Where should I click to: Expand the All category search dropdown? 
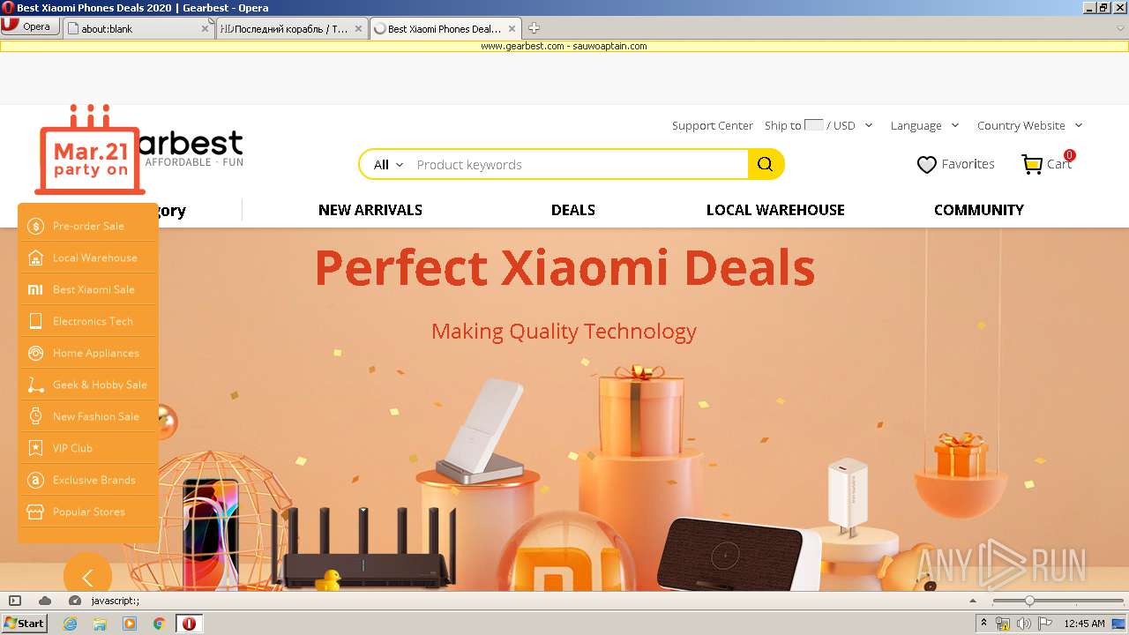pos(388,165)
